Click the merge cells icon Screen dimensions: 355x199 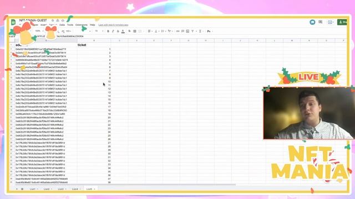click(140, 31)
